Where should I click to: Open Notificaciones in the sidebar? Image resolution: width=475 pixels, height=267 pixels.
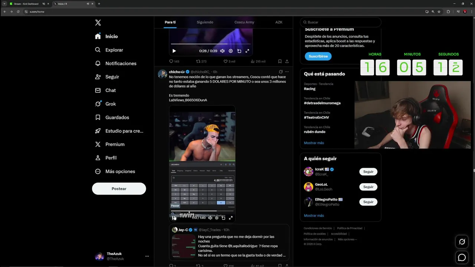(116, 63)
